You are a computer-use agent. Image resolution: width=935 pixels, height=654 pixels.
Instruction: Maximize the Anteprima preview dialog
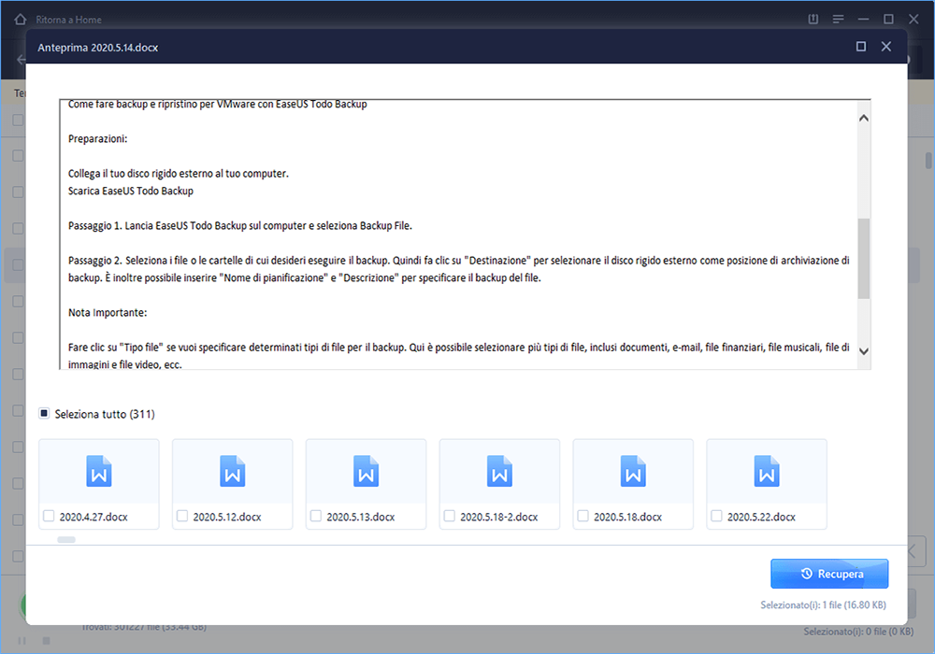tap(861, 47)
